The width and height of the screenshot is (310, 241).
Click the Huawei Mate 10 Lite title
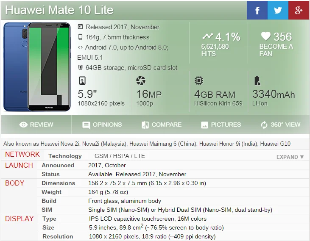[x=59, y=10]
